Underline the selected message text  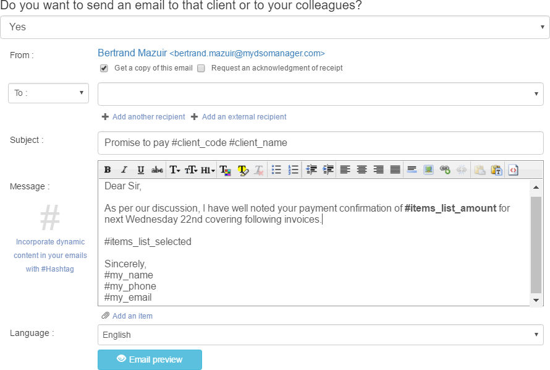tap(141, 170)
